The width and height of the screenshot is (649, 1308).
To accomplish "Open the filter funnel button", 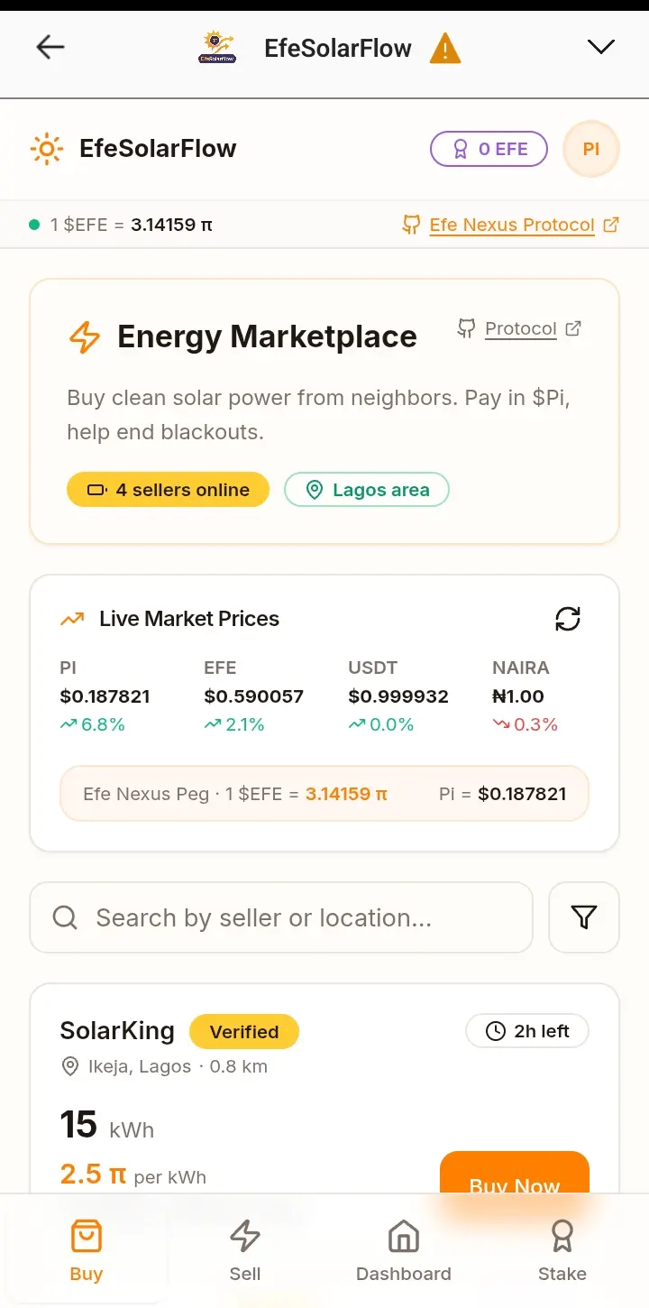I will (584, 917).
